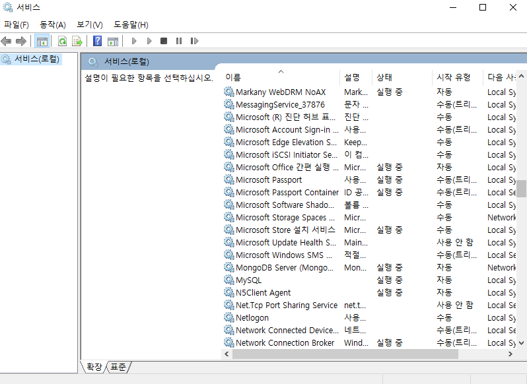This screenshot has height=384, width=527.
Task: Select the Markany WebDRM NoAX service
Action: pos(369,92)
